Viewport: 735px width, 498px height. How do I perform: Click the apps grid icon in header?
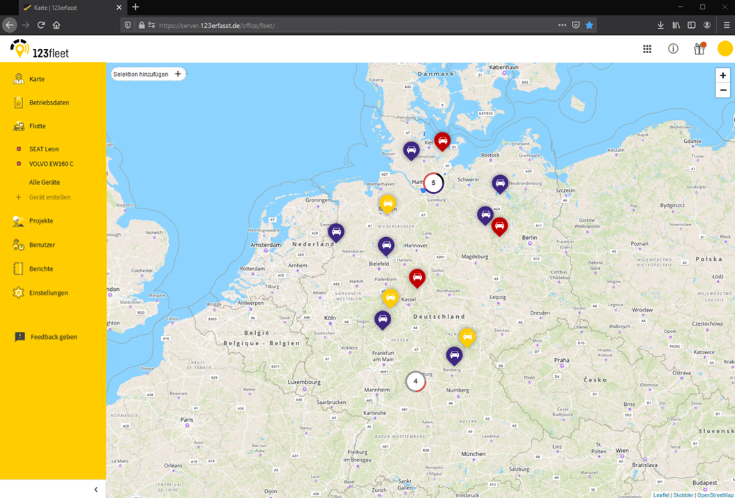(647, 49)
